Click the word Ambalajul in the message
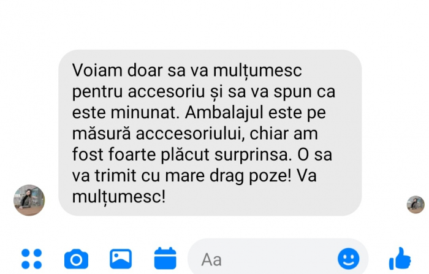 [x=224, y=113]
